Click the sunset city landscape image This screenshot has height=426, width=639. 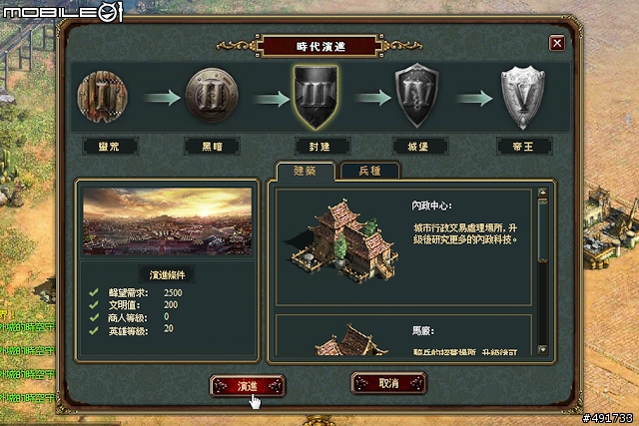point(168,221)
